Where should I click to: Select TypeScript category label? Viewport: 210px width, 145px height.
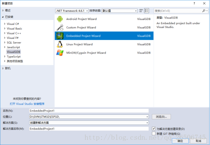(x=14, y=57)
